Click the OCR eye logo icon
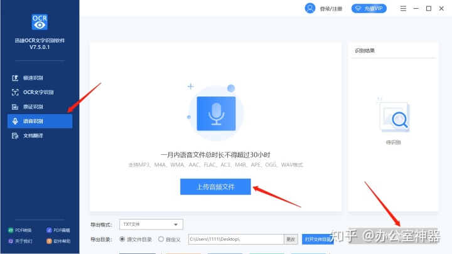The width and height of the screenshot is (452, 254). pyautogui.click(x=40, y=22)
